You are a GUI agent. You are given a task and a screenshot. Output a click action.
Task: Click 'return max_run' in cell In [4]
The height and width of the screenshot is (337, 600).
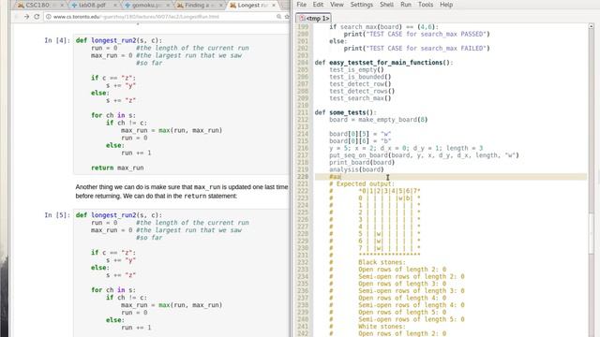click(117, 168)
